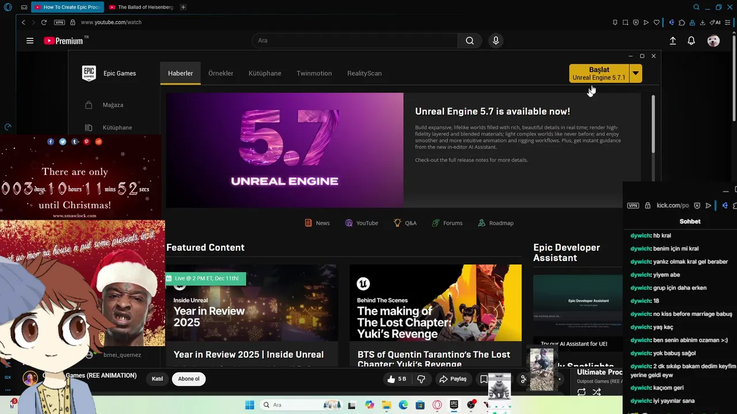Open the Q&A link
This screenshot has width=737, height=414.
point(405,223)
